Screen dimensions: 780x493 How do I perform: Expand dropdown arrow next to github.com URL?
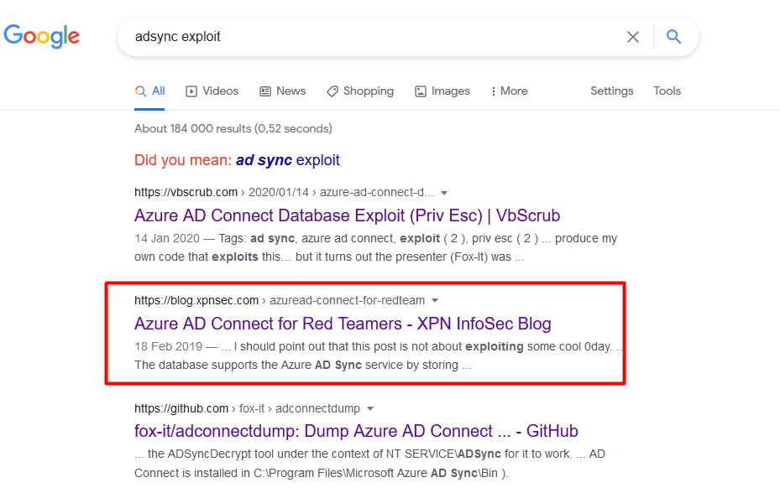[x=370, y=409]
